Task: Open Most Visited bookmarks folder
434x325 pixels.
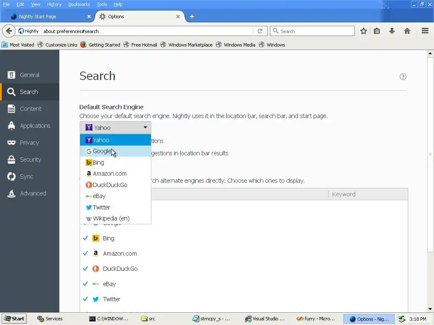Action: 18,45
